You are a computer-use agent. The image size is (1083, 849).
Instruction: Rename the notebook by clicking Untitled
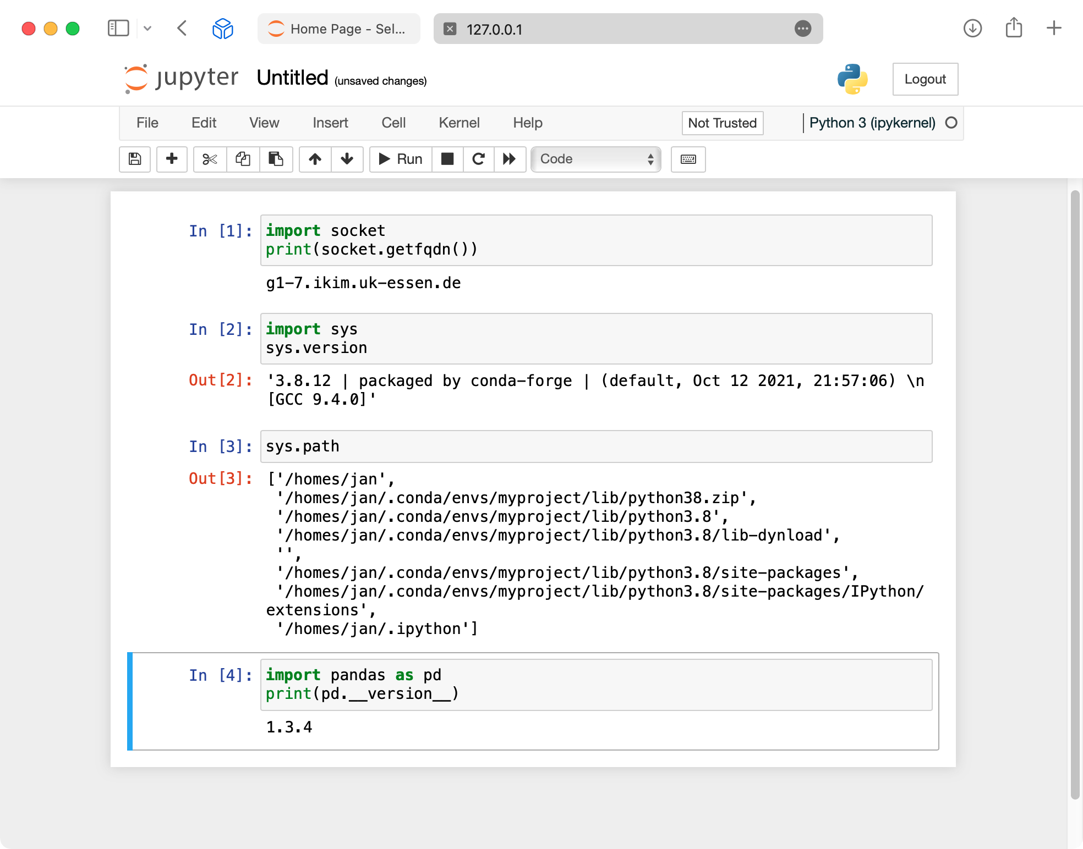[x=292, y=78]
